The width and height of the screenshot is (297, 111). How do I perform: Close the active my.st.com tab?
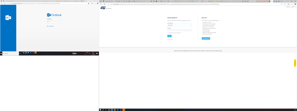tap(272, 1)
